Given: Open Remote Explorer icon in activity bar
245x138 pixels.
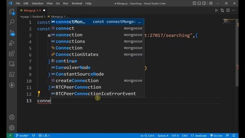Looking at the screenshot, I should click(12, 64).
